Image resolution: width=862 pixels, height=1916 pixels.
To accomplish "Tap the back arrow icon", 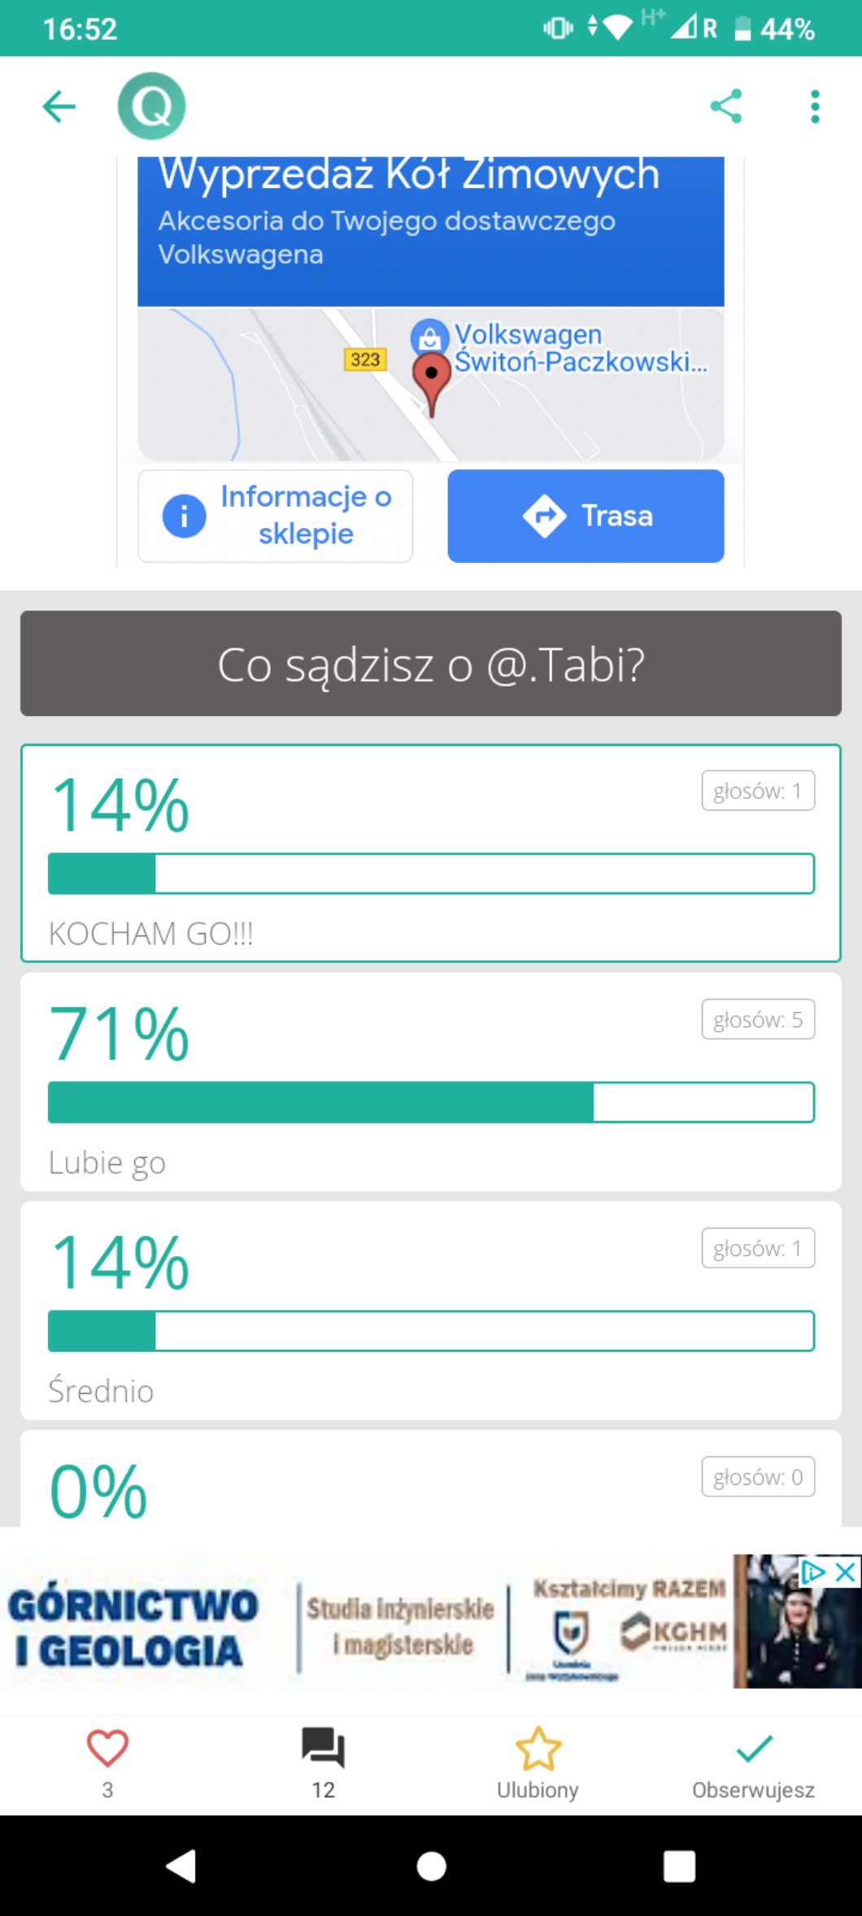I will [x=59, y=107].
